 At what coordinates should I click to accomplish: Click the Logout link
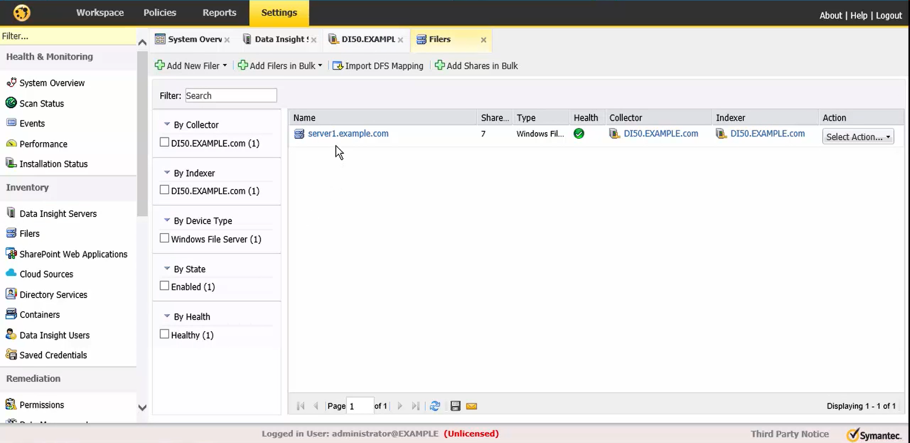(889, 16)
